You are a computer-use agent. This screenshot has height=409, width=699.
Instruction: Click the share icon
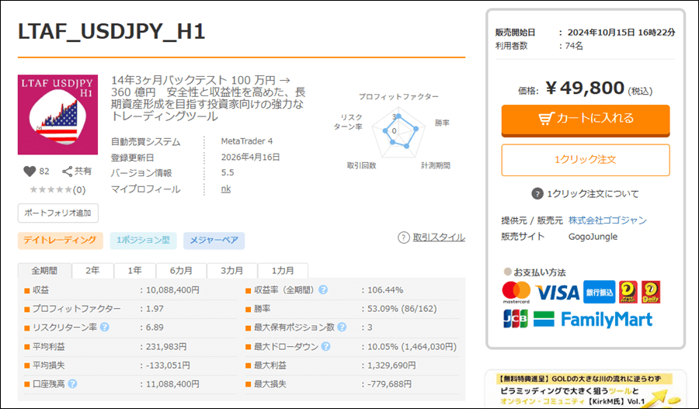click(x=67, y=172)
